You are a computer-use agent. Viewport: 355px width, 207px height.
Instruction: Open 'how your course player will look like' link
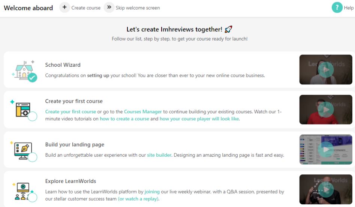click(x=199, y=118)
